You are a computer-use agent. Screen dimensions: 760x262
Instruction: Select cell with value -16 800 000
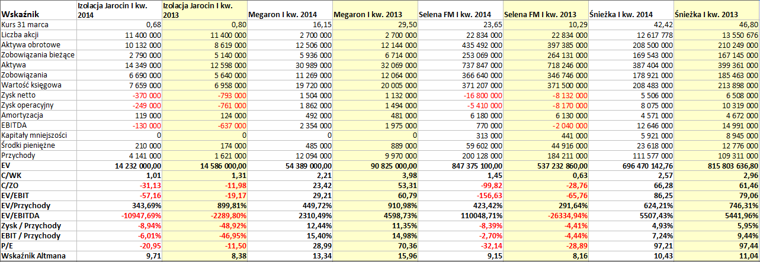(x=460, y=95)
